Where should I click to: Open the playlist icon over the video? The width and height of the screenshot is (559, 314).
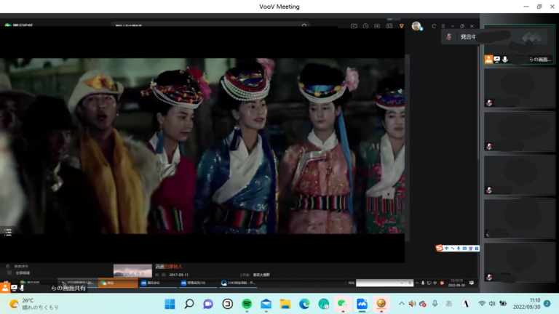click(8, 232)
